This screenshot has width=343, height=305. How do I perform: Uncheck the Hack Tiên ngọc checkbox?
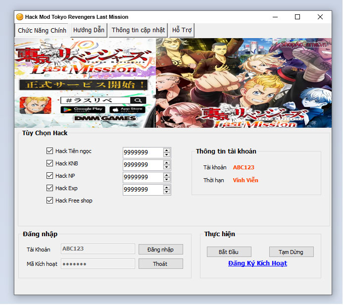49,151
